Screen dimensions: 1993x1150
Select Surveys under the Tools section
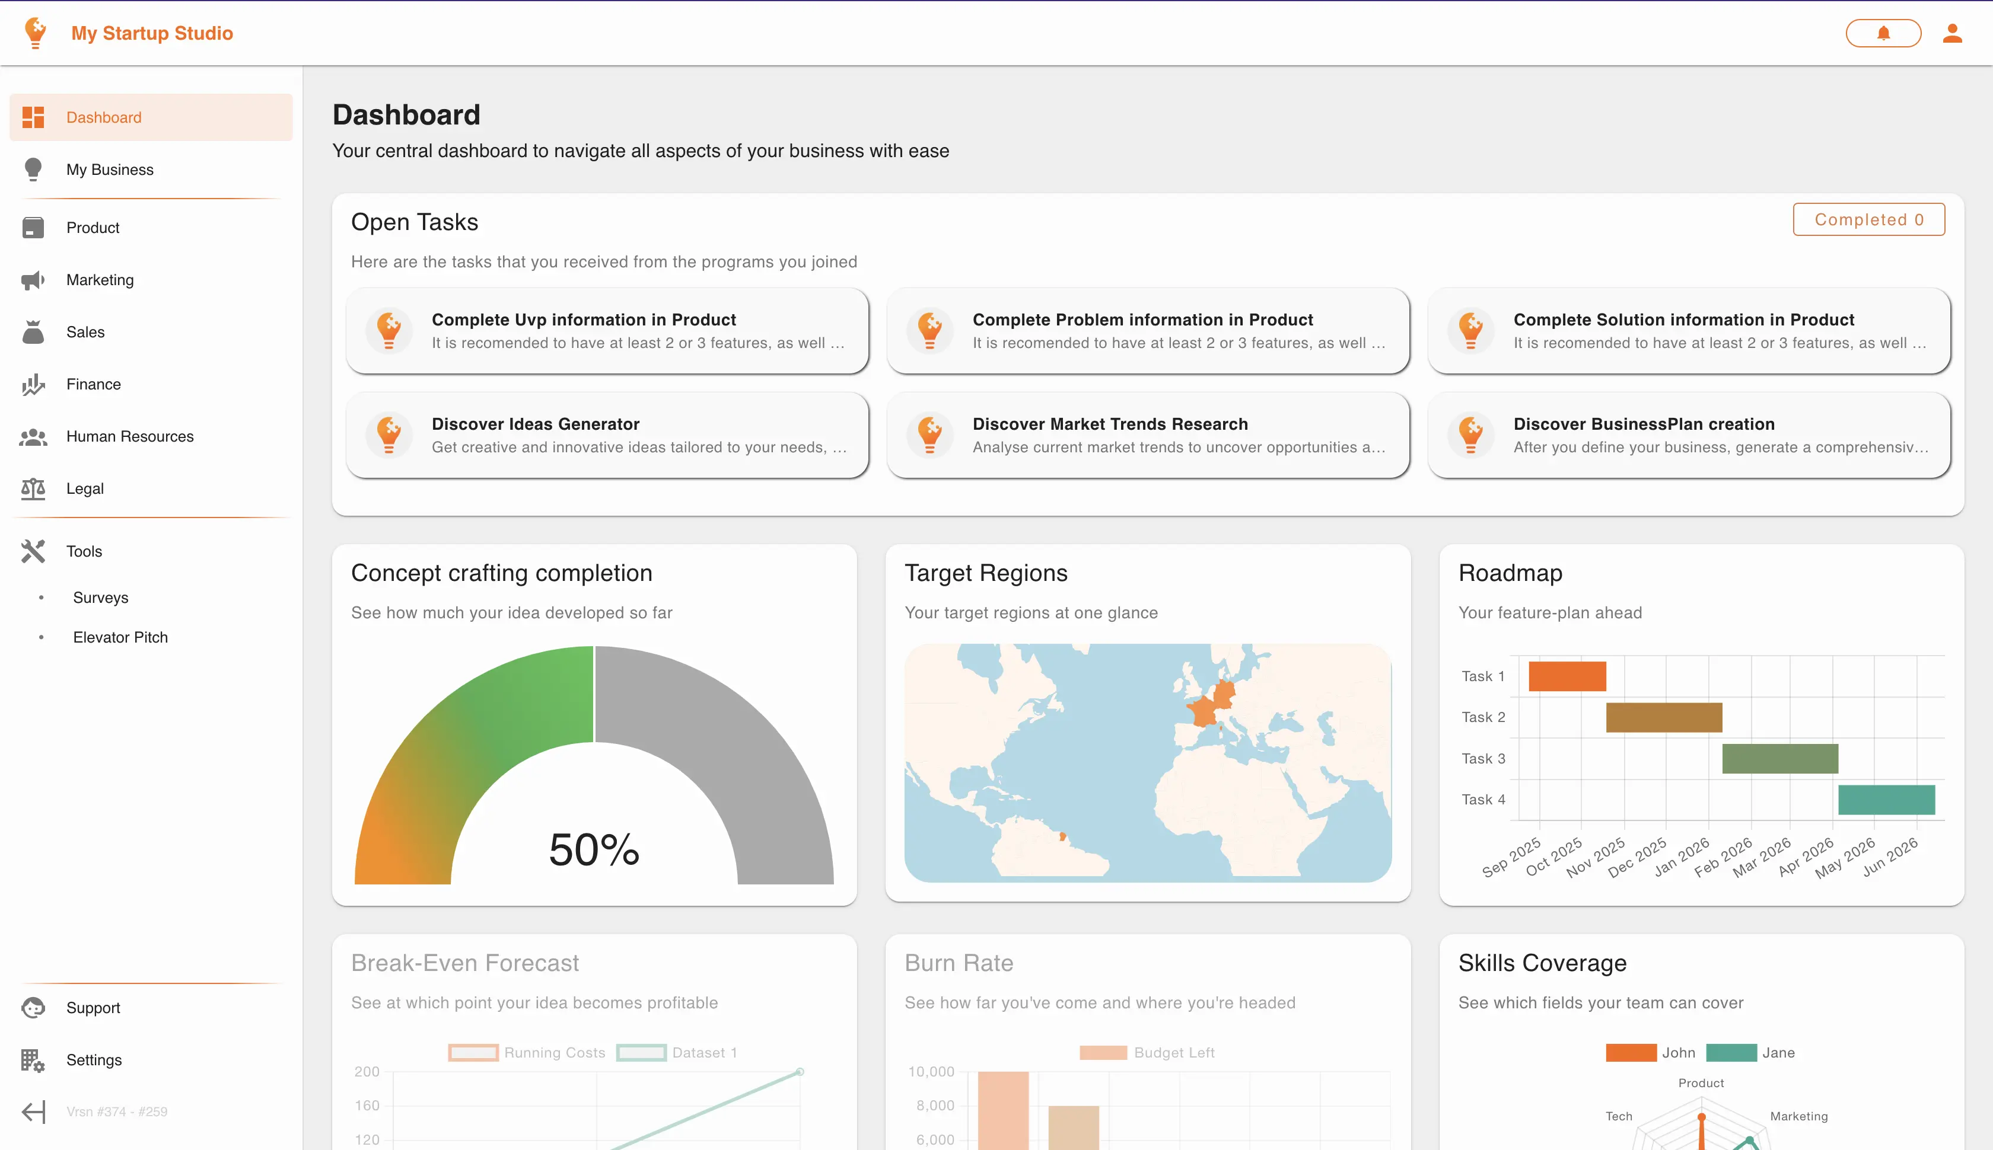(100, 598)
